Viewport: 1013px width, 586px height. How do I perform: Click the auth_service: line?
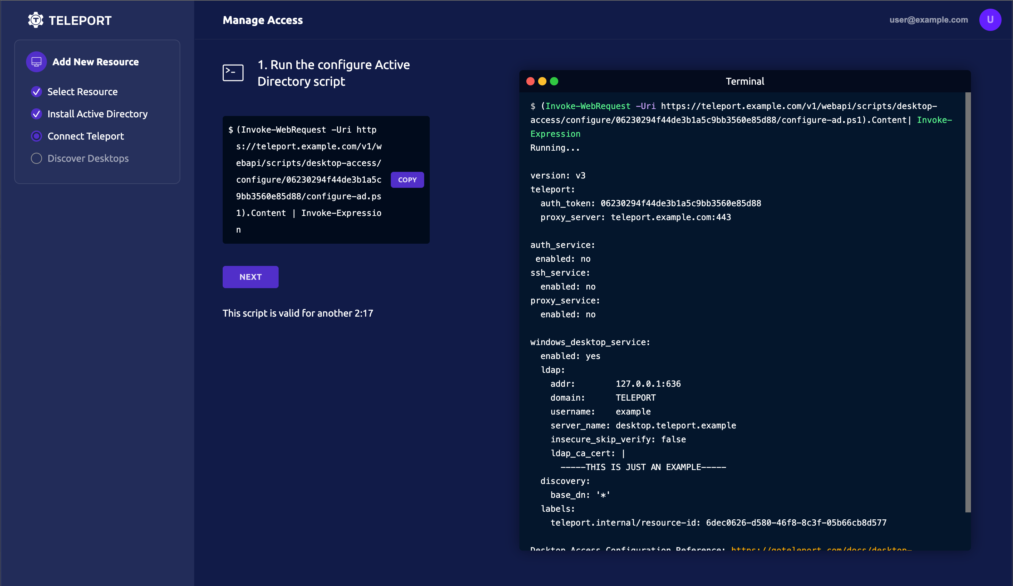point(562,245)
